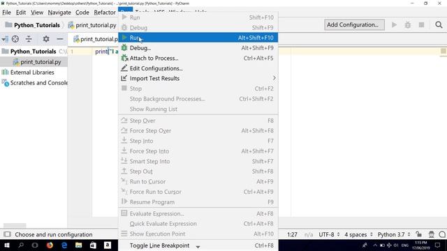The image size is (447, 251).
Task: Click the toolbar Run play icon
Action: pos(394,25)
